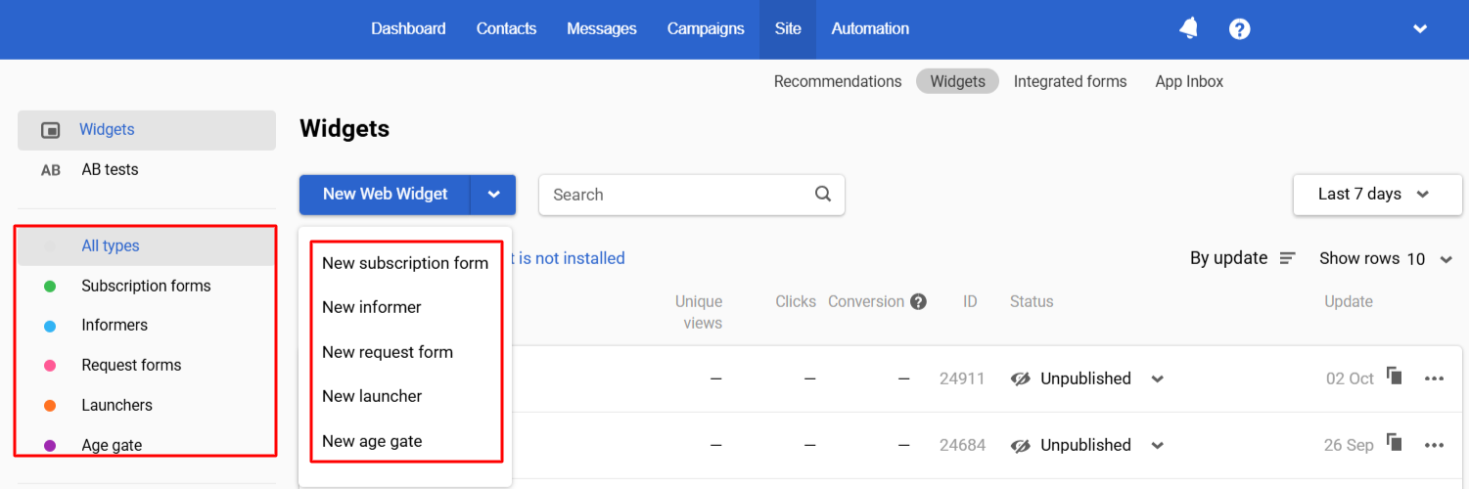Click the Conversion column header
The height and width of the screenshot is (489, 1469).
866,301
